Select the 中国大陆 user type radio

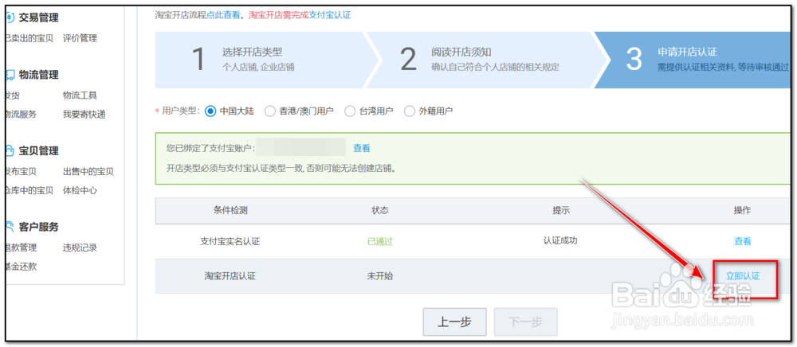(210, 111)
